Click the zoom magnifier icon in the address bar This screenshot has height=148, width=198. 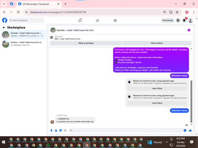tap(164, 12)
